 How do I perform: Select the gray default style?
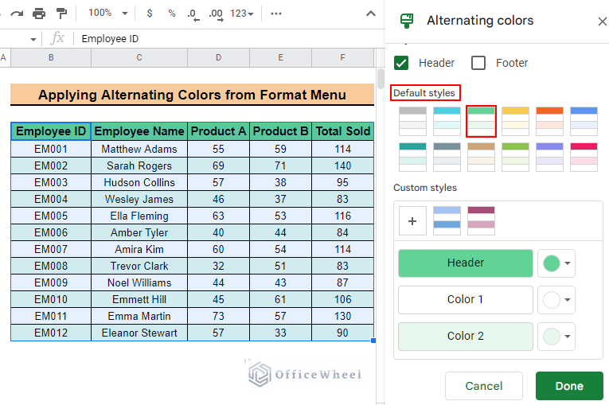(x=412, y=121)
